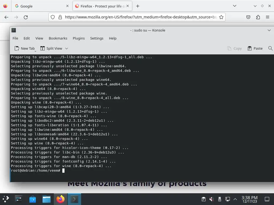Open the Firefox hamburger application menu
Image resolution: width=274 pixels, height=205 pixels.
click(x=268, y=17)
